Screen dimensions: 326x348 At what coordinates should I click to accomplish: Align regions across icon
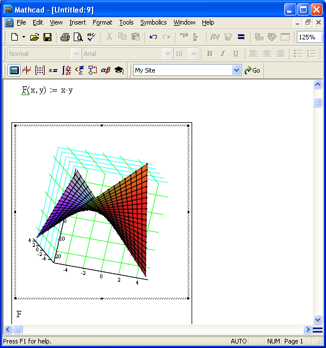(x=184, y=37)
